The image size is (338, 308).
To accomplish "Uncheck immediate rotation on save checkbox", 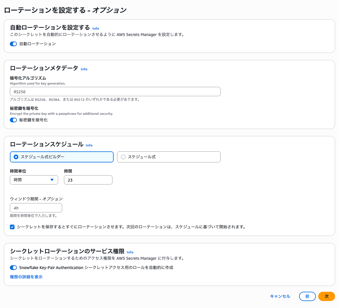I will [12, 227].
